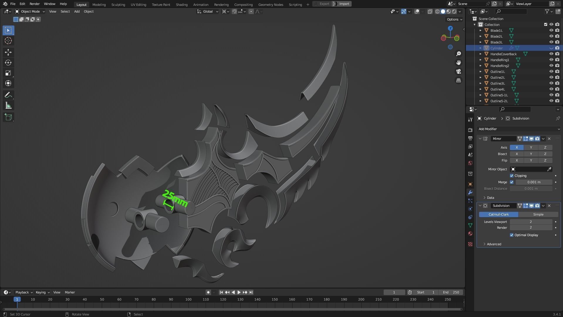Switch to wireframe viewport shading
Viewport: 563px width, 317px height.
pos(437,11)
